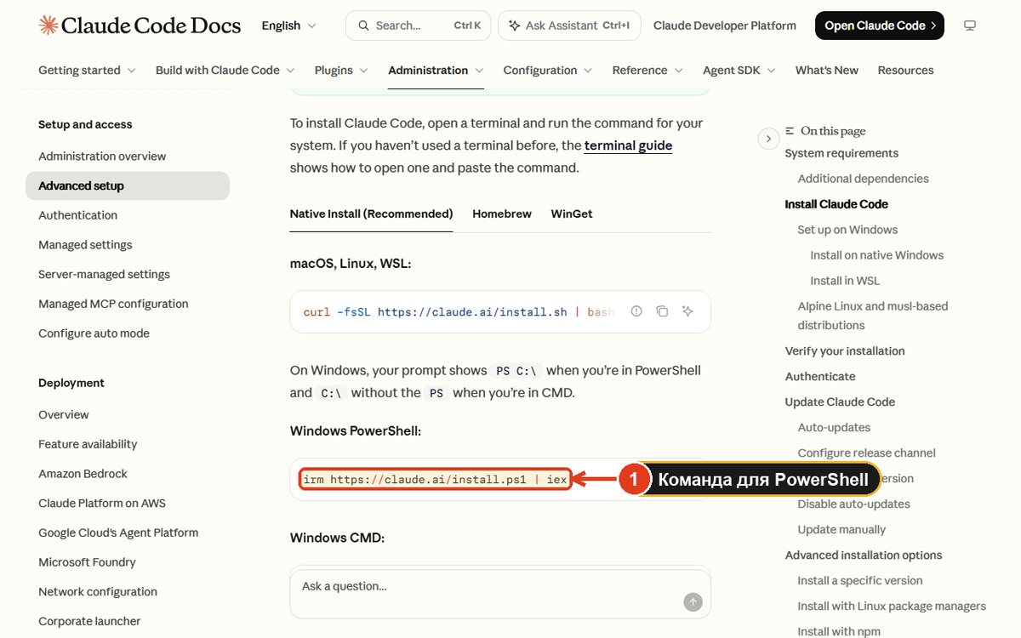Toggle the theme via monitor icon
The height and width of the screenshot is (638, 1021).
click(970, 26)
